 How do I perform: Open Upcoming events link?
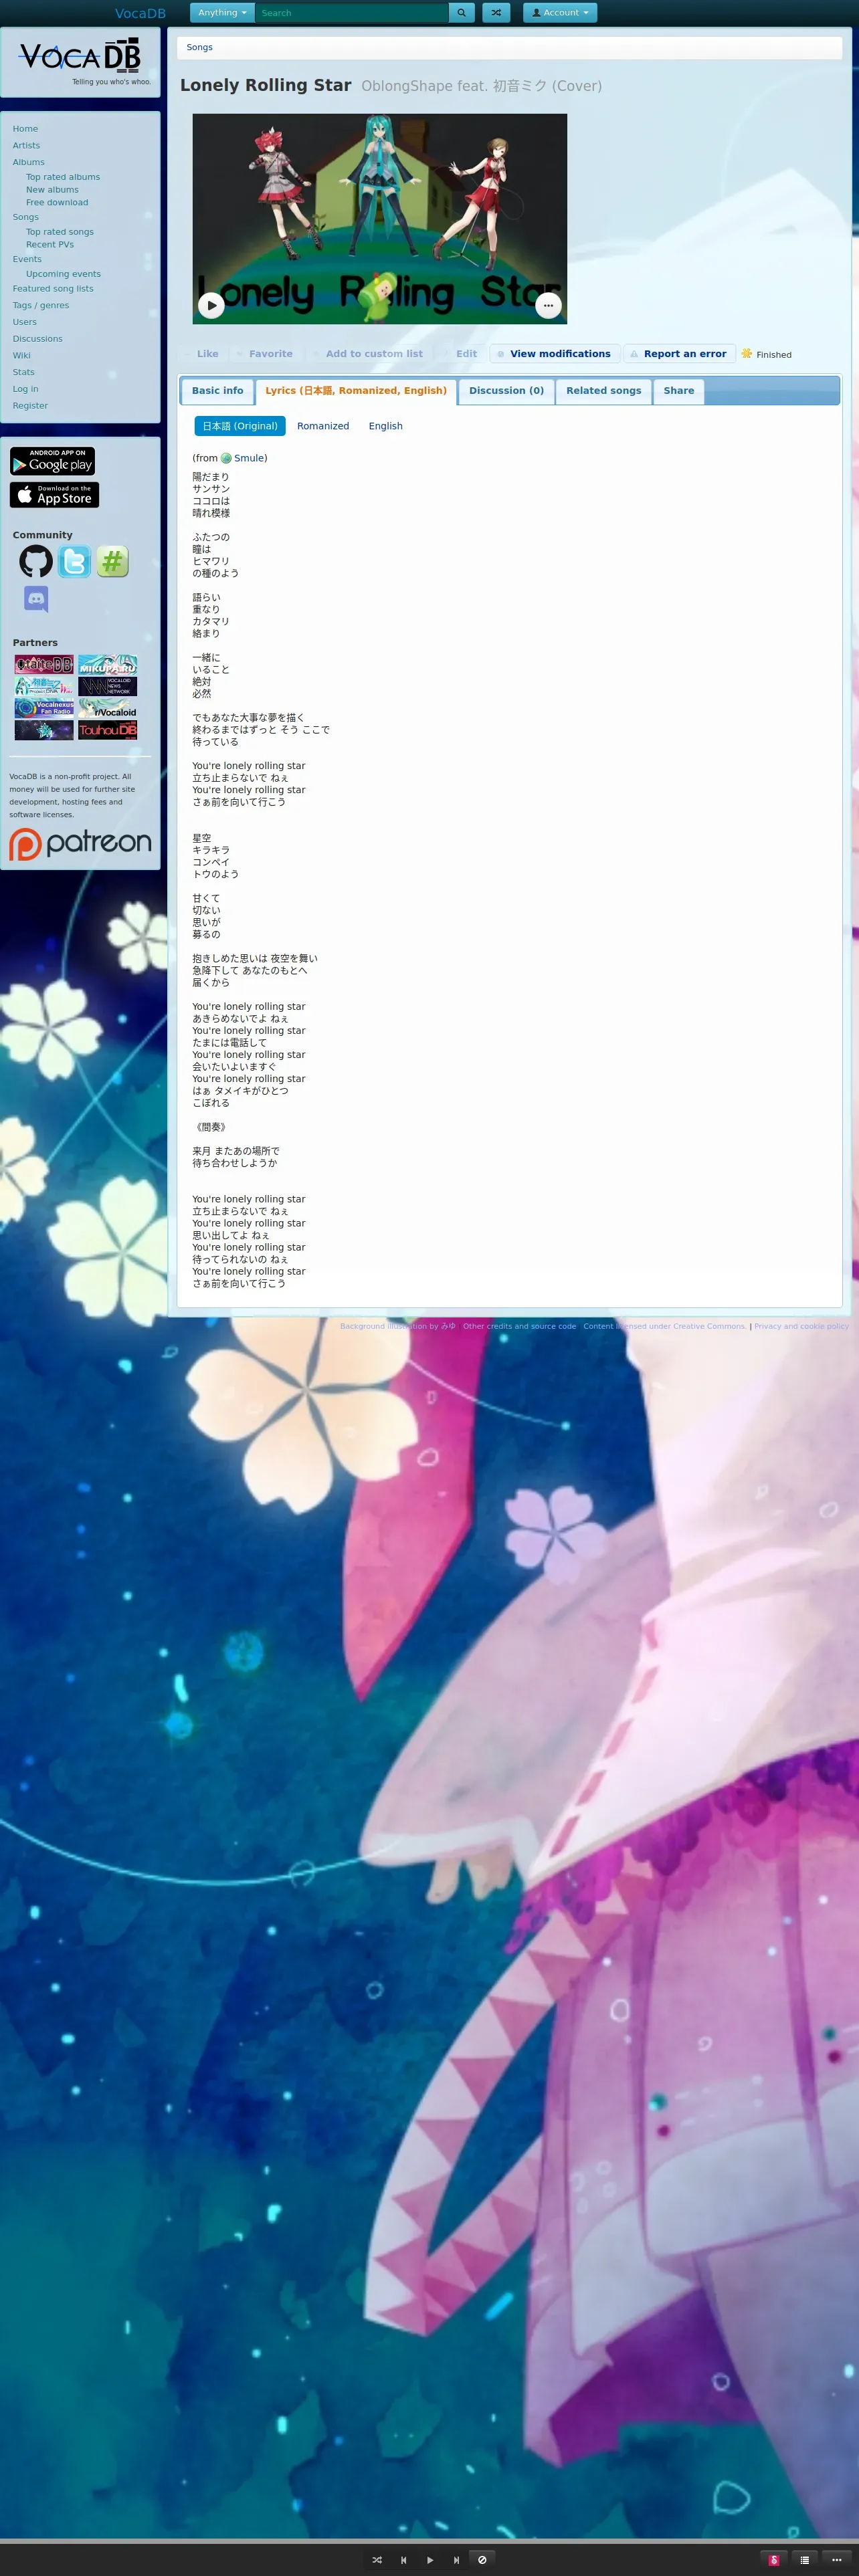click(x=63, y=274)
